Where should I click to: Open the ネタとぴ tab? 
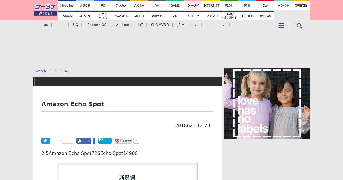click(85, 16)
